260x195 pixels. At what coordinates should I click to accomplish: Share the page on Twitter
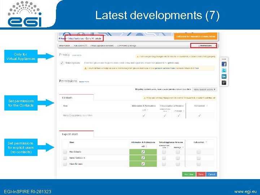point(224,70)
